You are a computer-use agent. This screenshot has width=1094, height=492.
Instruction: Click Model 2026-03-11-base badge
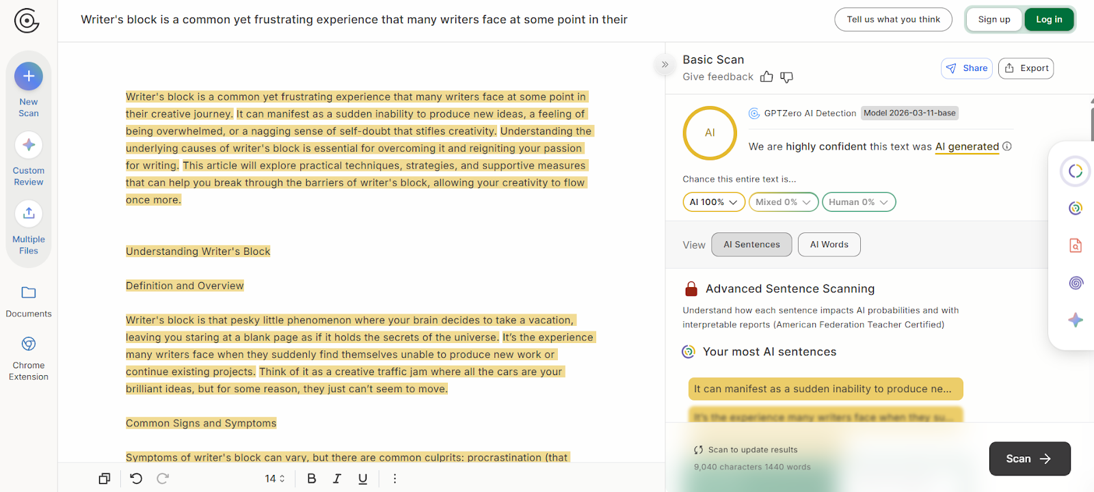click(x=909, y=113)
